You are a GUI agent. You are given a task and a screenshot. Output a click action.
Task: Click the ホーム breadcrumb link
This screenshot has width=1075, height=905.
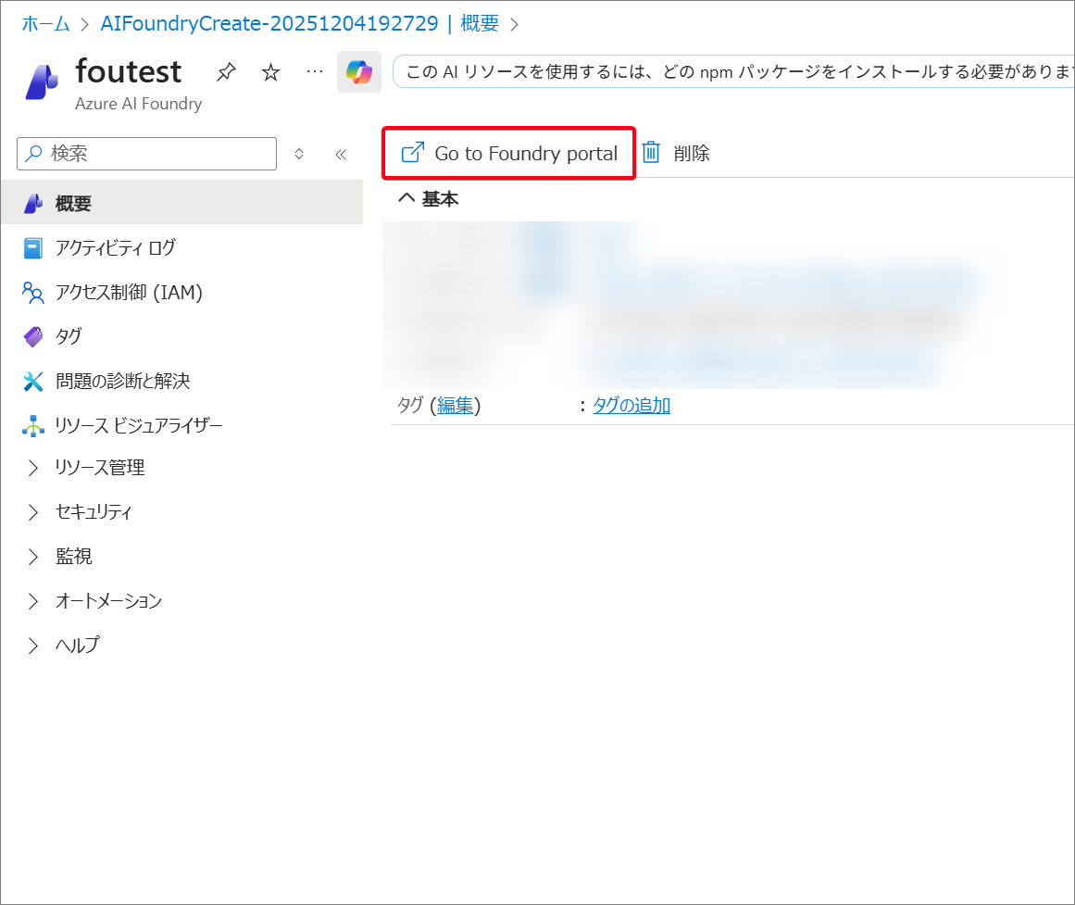click(x=45, y=24)
